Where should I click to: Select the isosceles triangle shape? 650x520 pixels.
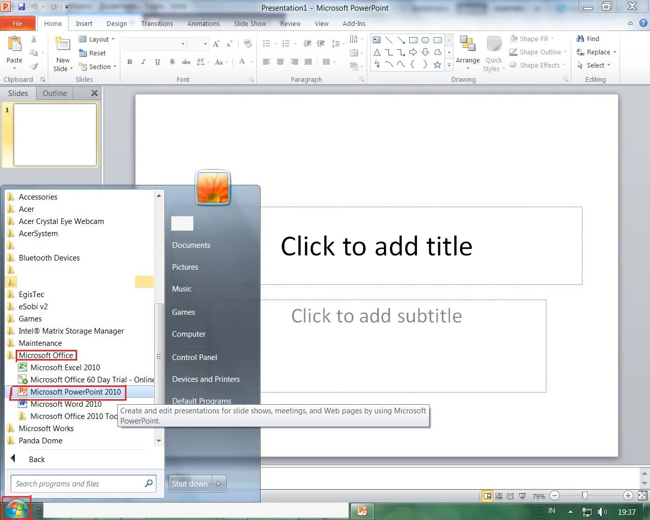point(377,52)
